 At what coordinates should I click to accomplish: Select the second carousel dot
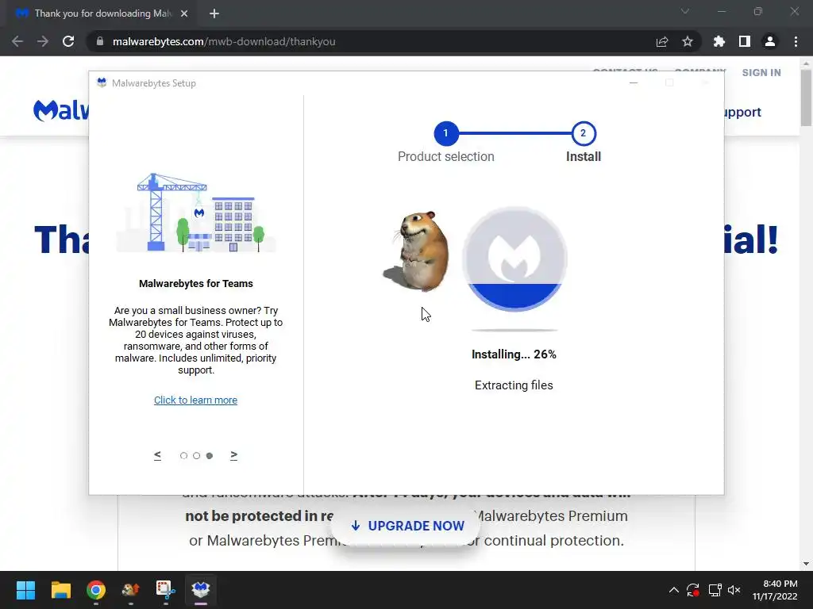pos(197,456)
